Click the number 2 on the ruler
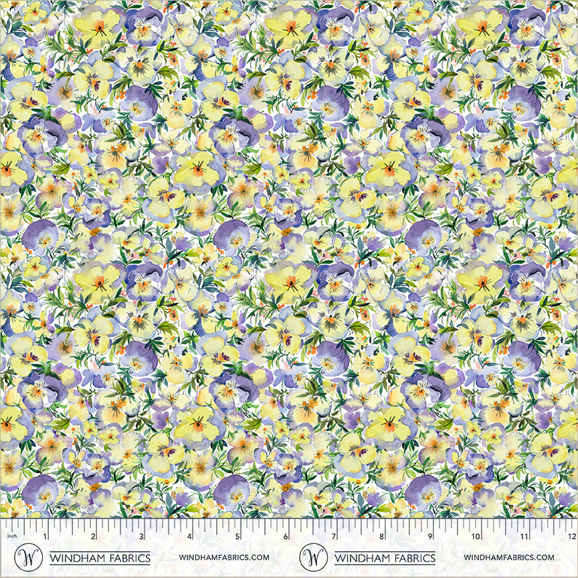This screenshot has height=578, width=578. [93, 537]
